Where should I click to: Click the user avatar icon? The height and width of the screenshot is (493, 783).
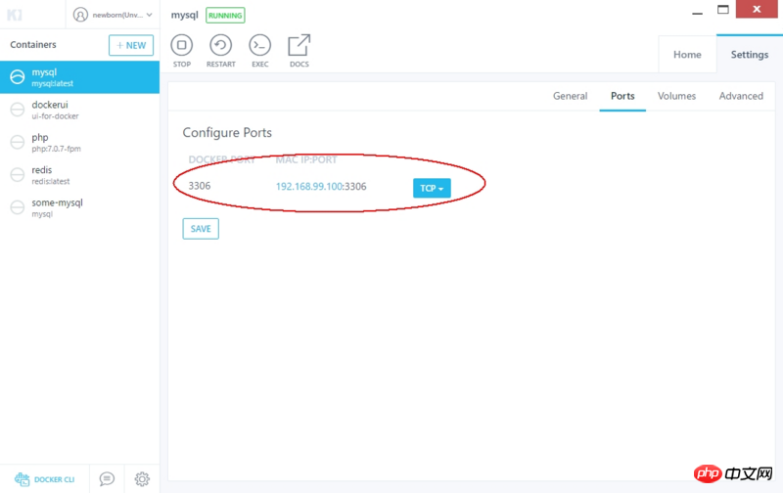[80, 15]
